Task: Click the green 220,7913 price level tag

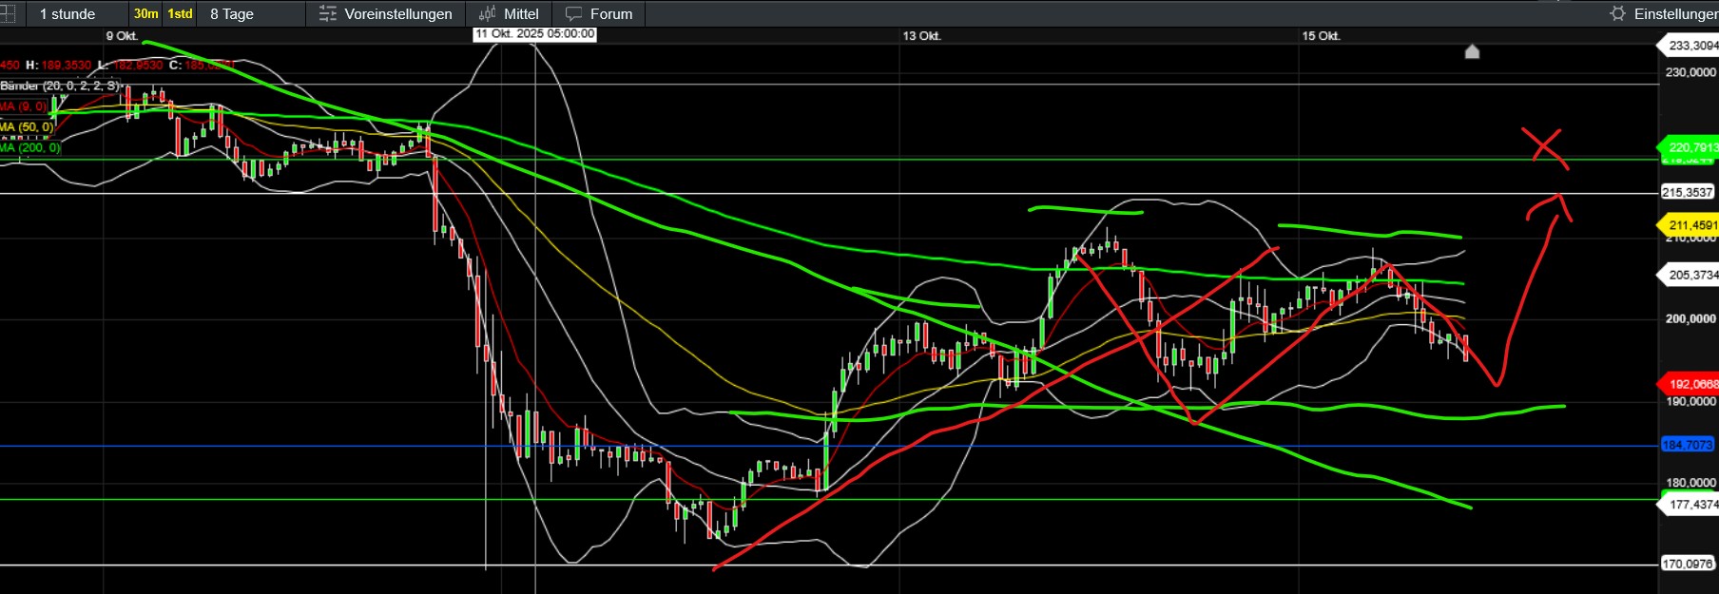Action: 1690,147
